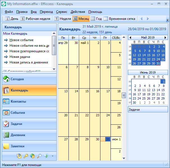Click May 8 in the mini calendar
170x168 pixels.
pos(149,51)
